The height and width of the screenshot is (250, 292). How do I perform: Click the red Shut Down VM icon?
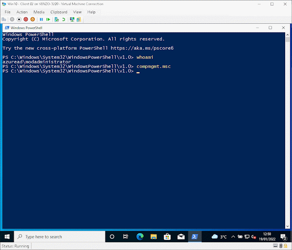coord(26,19)
